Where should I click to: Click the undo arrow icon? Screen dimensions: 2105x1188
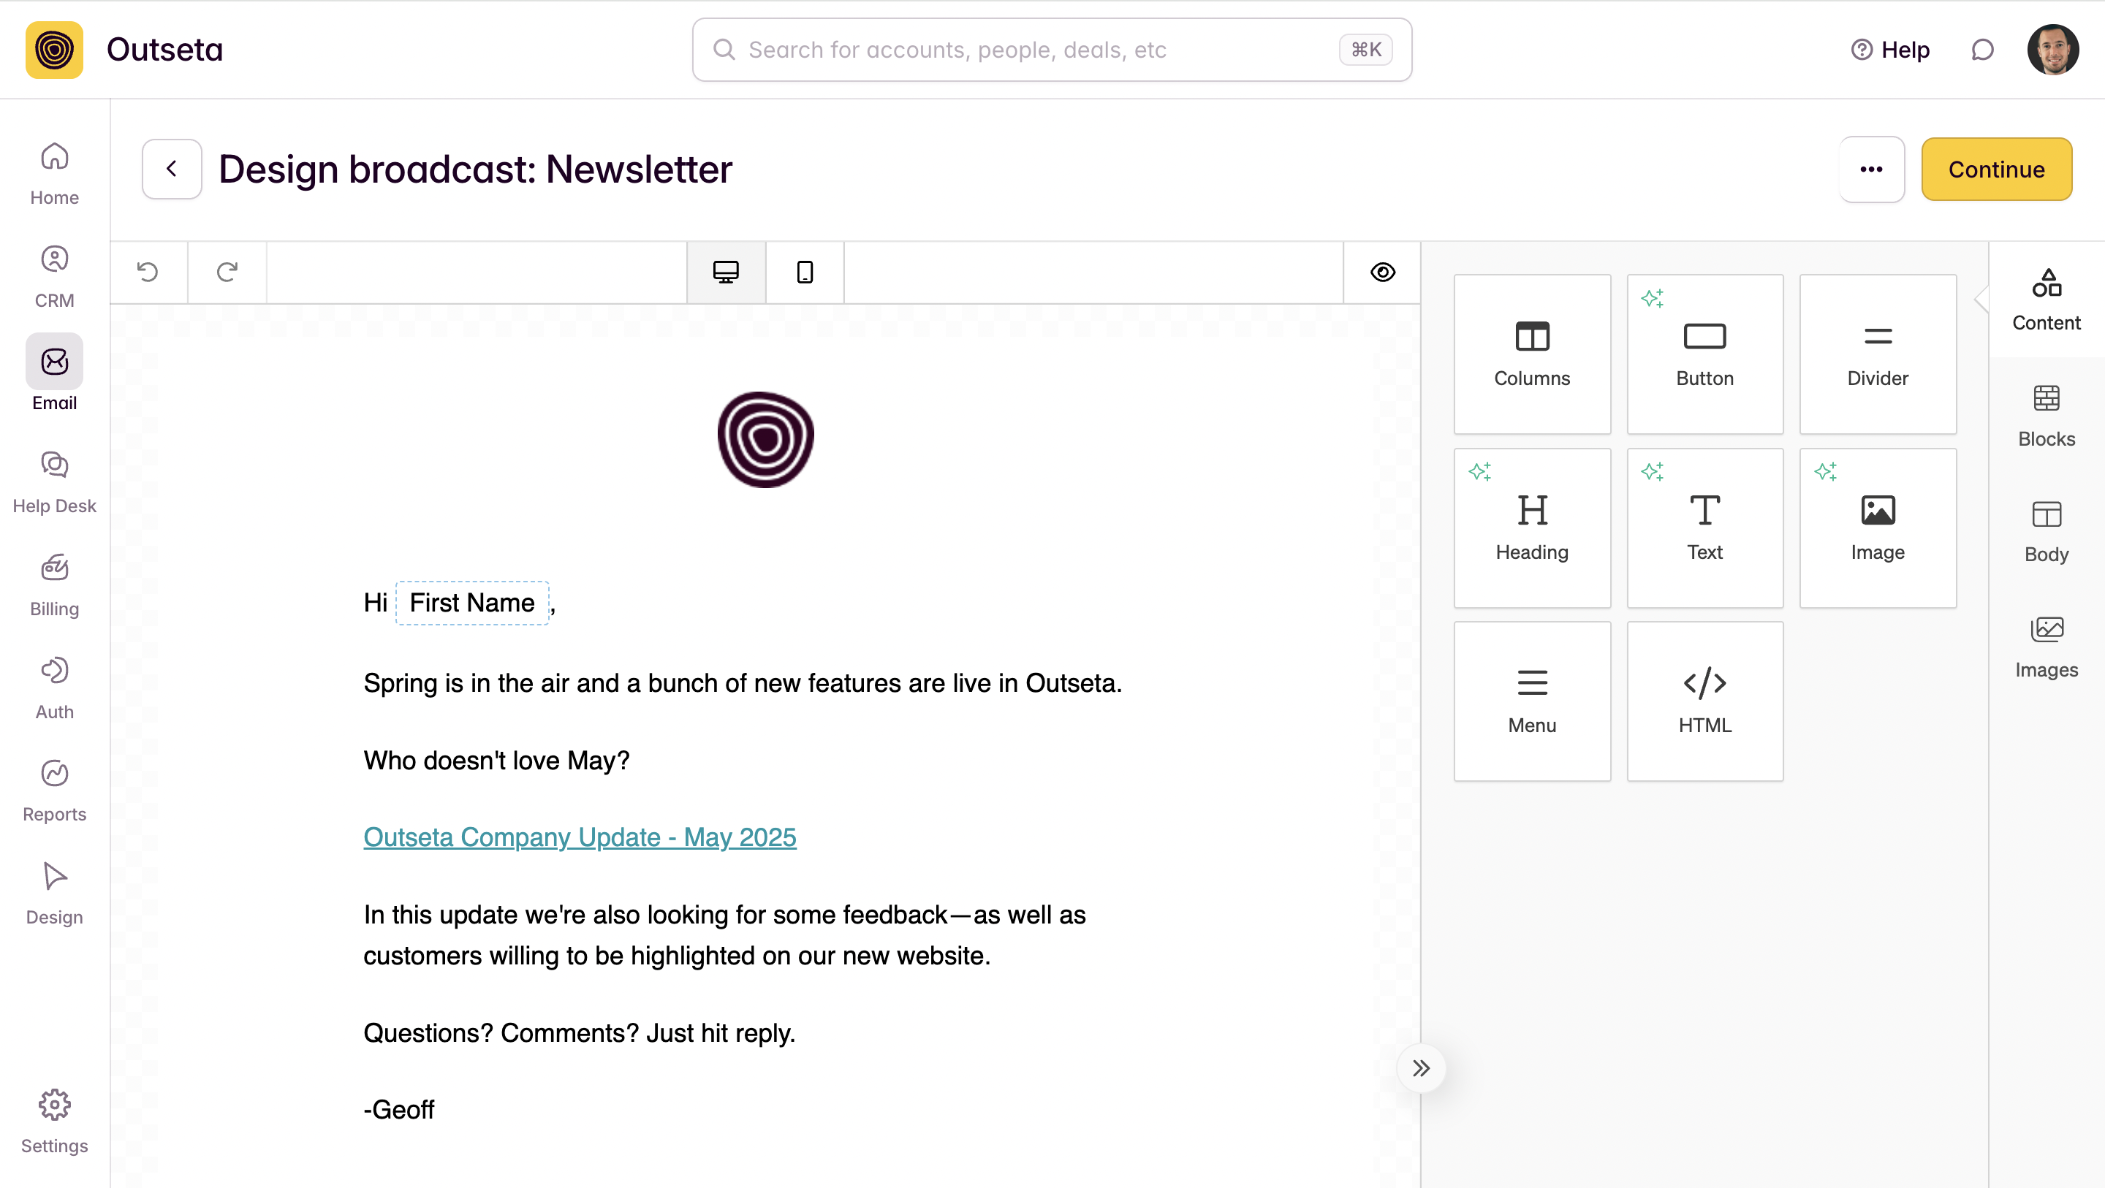[x=148, y=272]
